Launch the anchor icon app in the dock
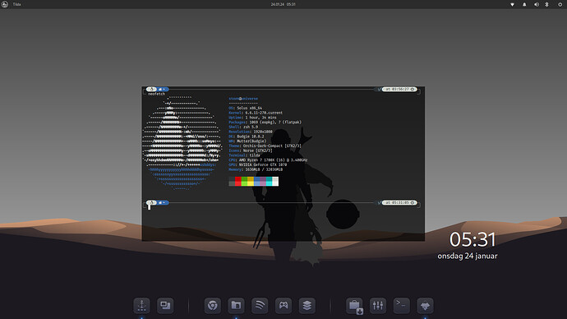Viewport: 567px width, 319px height. (141, 306)
